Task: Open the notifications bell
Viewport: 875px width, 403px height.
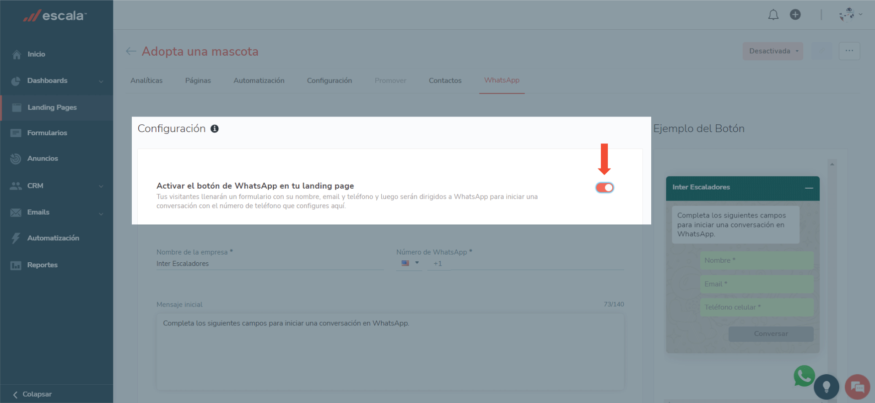Action: point(773,15)
